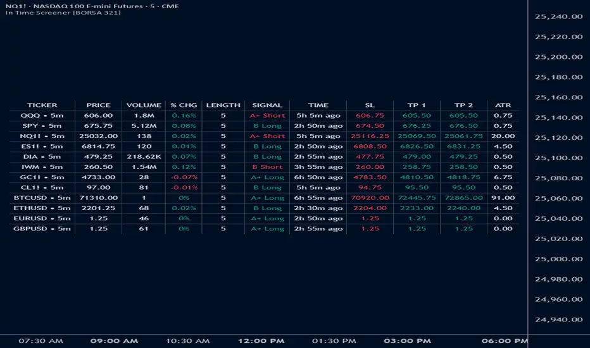This screenshot has width=590, height=348.
Task: Click the TP 2 column header
Action: tap(463, 105)
